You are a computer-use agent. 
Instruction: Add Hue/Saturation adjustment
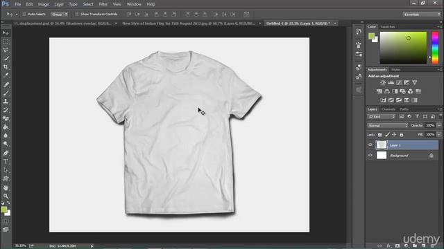click(x=379, y=91)
